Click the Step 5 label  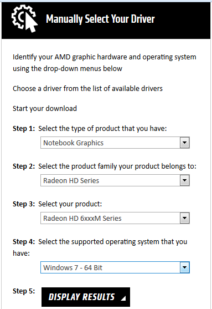coord(24,291)
